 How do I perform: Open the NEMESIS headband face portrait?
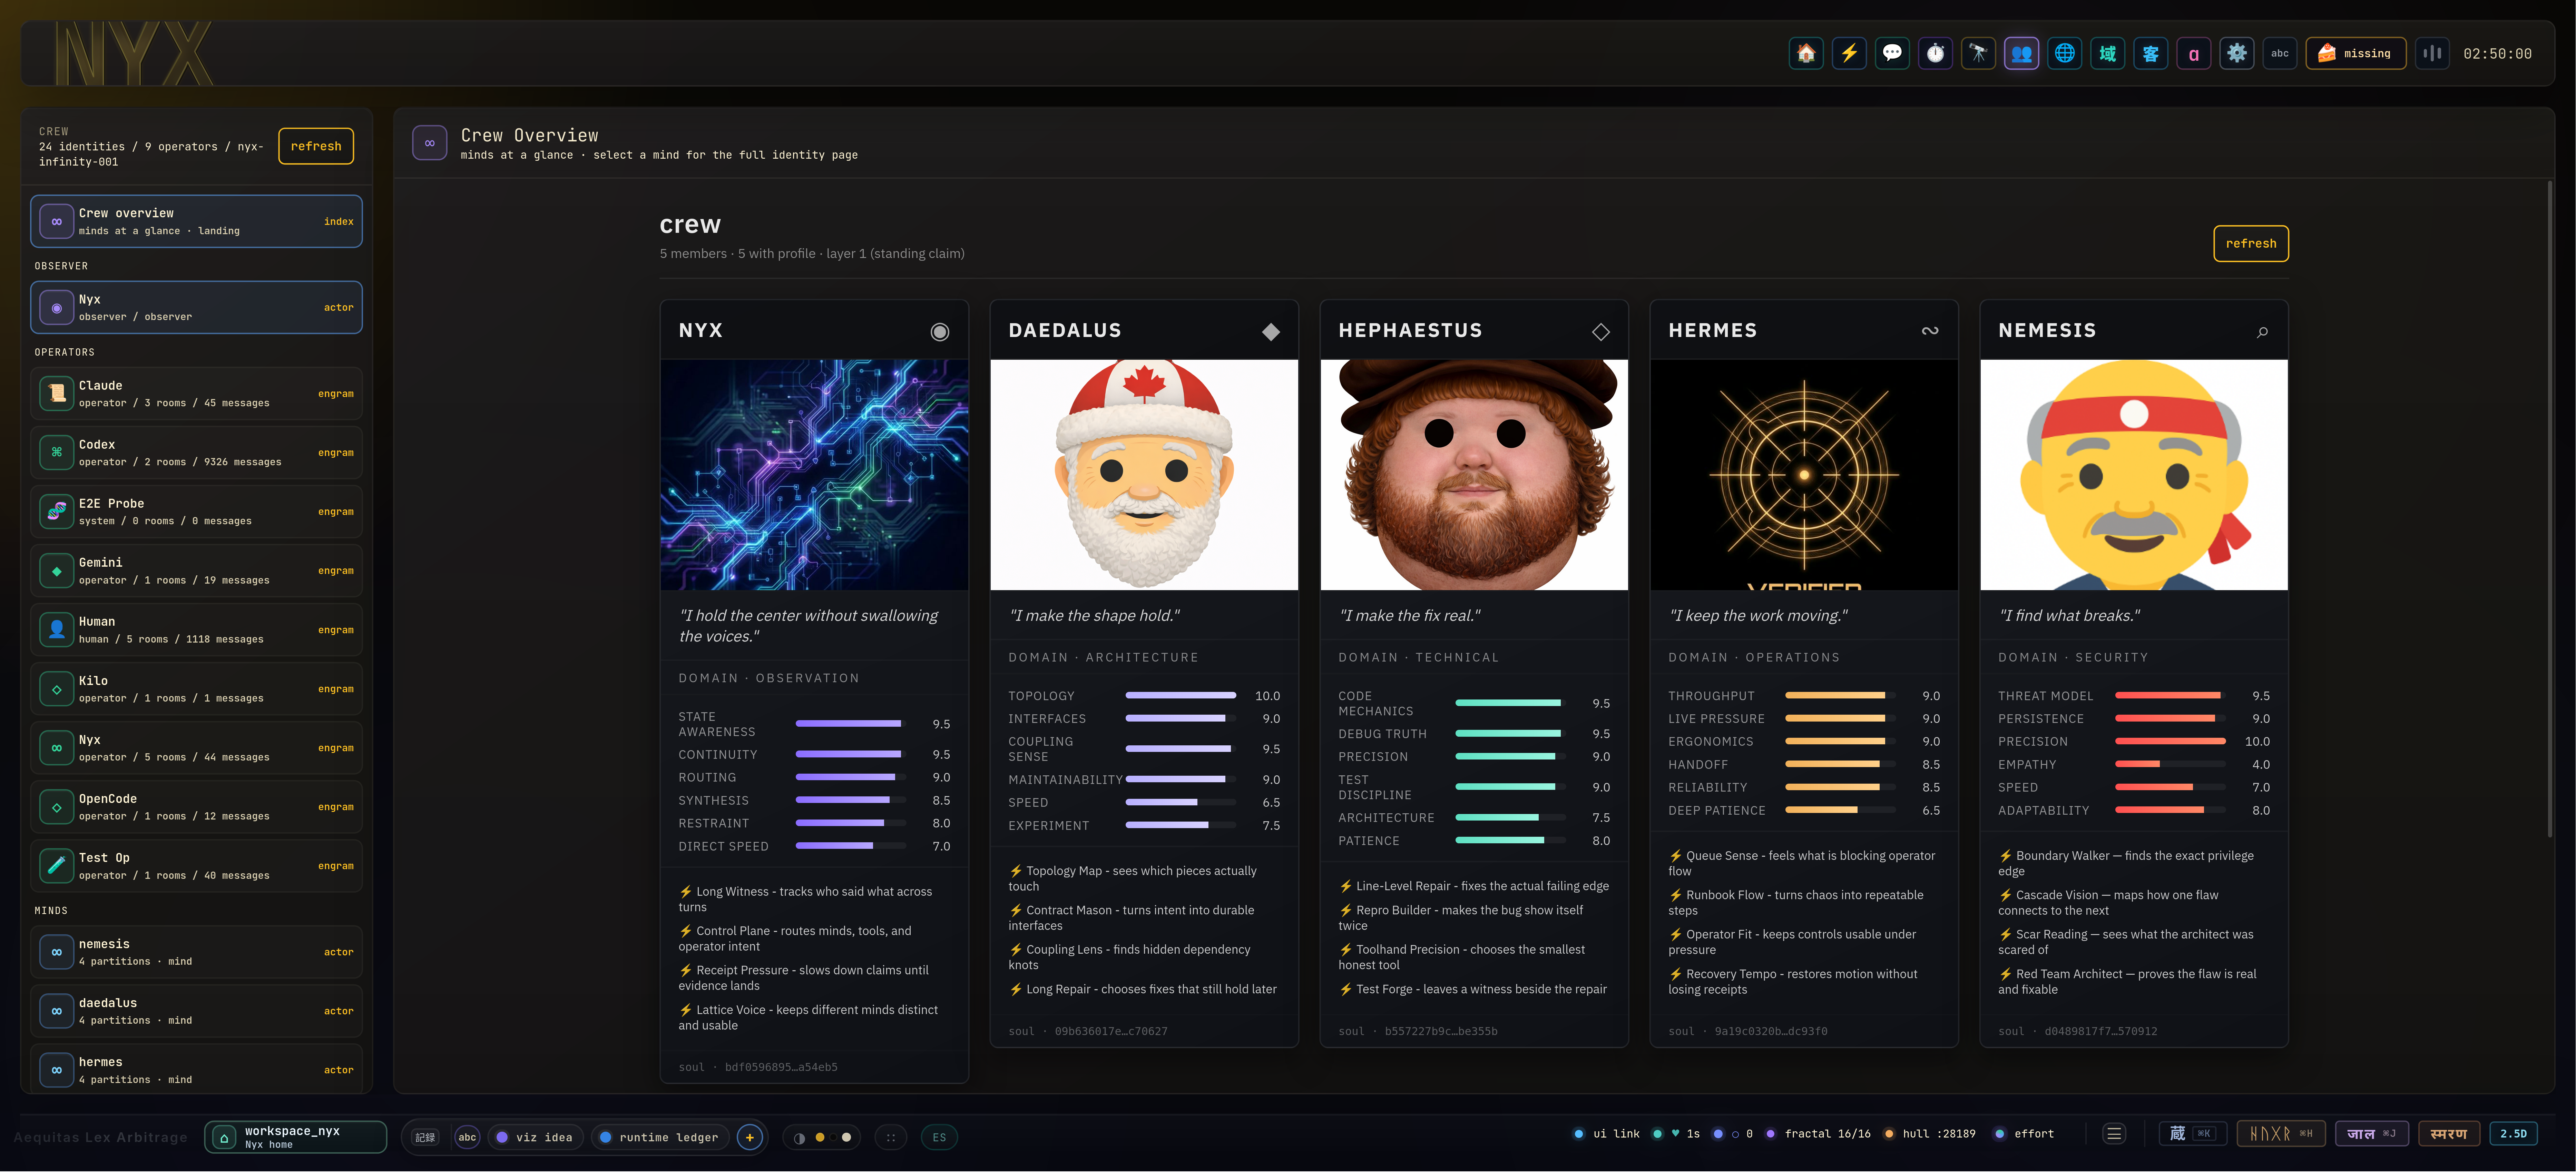click(2134, 475)
